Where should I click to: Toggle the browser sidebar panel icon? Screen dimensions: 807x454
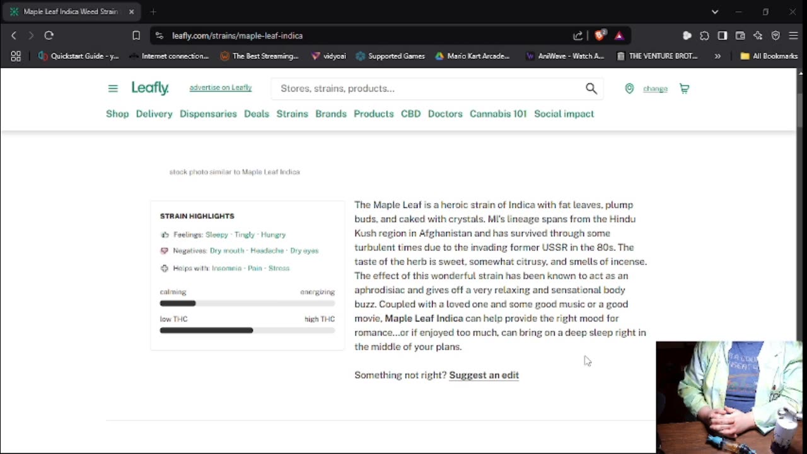(x=723, y=35)
